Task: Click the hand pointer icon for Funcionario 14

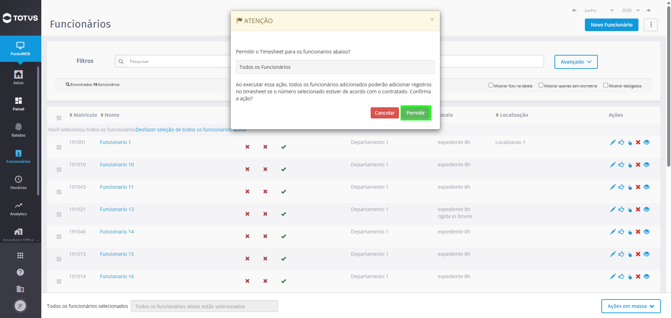Action: [x=630, y=232]
